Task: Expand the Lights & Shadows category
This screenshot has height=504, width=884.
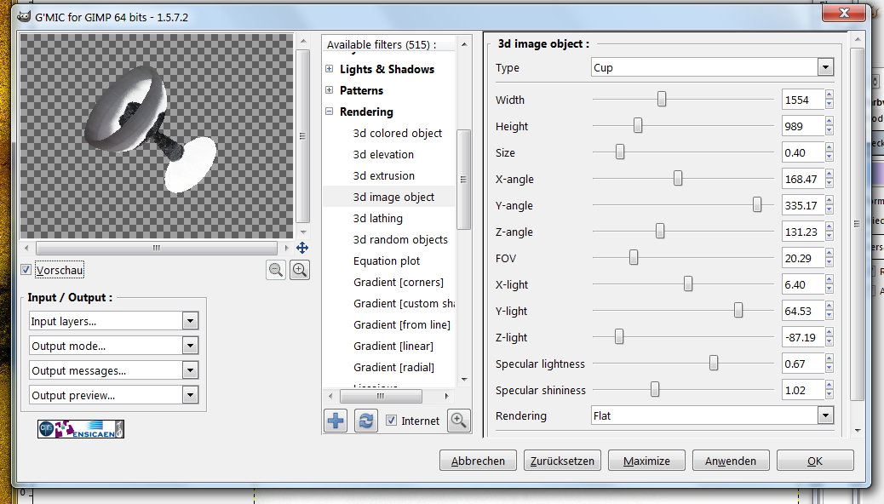Action: point(330,69)
